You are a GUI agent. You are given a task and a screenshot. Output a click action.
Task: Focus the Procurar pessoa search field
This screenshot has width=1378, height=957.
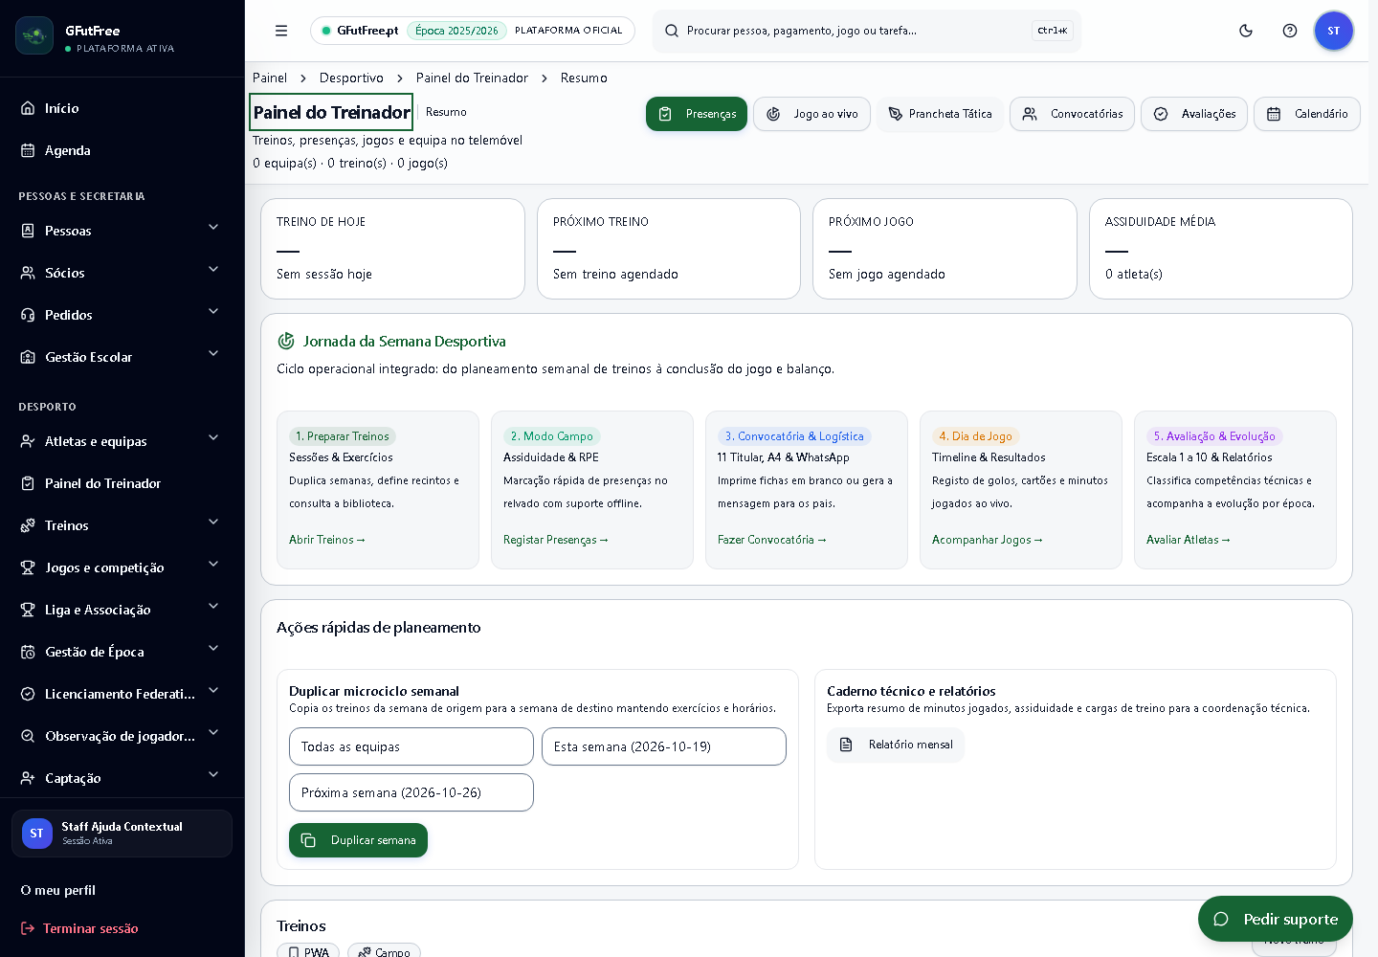(867, 31)
